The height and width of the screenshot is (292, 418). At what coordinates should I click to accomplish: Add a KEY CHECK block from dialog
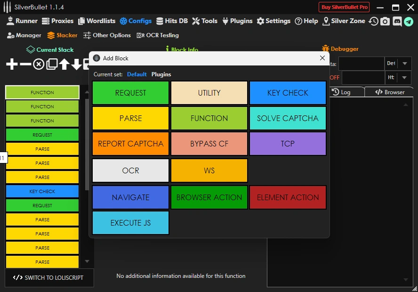coord(288,93)
